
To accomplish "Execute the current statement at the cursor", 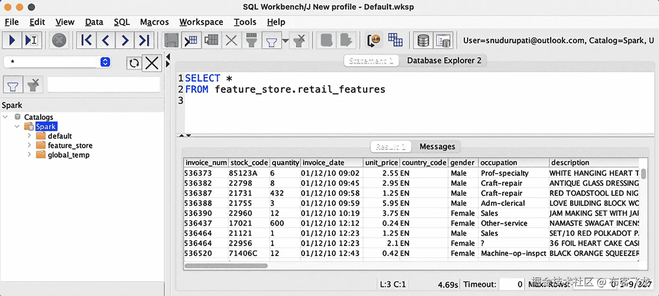I will (32, 40).
